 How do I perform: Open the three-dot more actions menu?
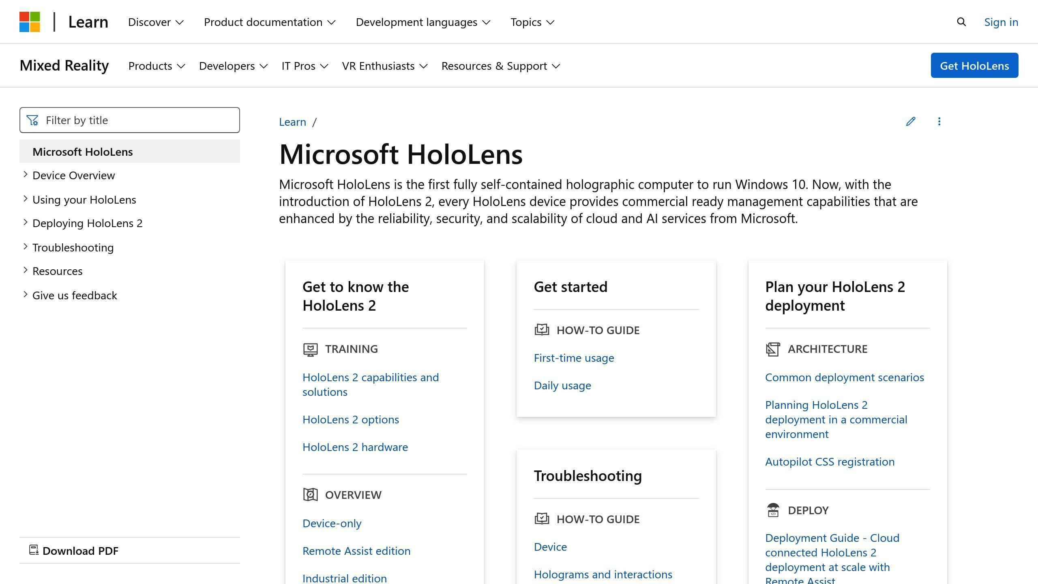pos(939,121)
